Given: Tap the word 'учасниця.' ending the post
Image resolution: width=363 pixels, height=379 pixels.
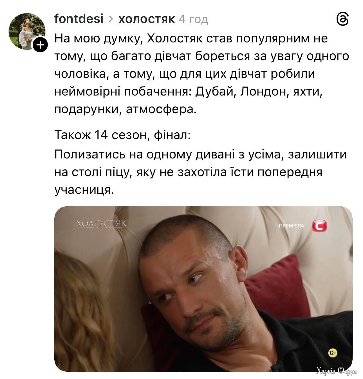Looking at the screenshot, I should (x=84, y=190).
